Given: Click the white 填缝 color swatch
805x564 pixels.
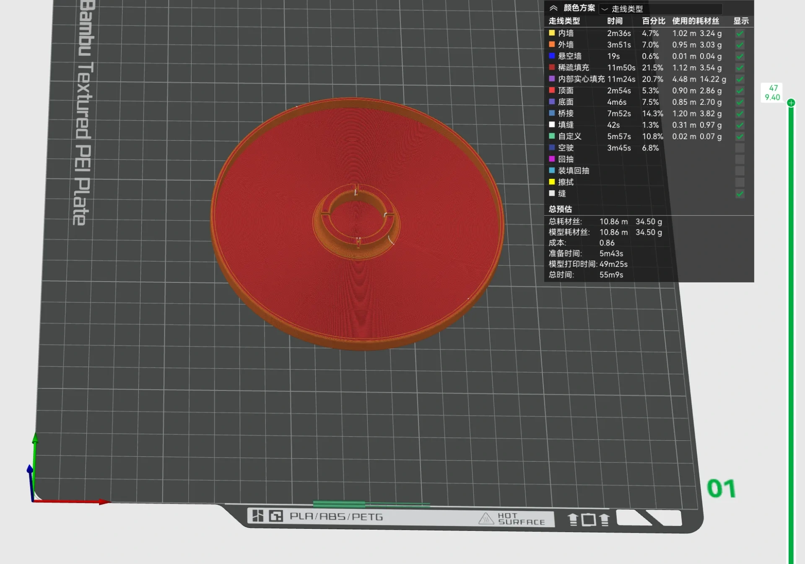Looking at the screenshot, I should [x=552, y=124].
